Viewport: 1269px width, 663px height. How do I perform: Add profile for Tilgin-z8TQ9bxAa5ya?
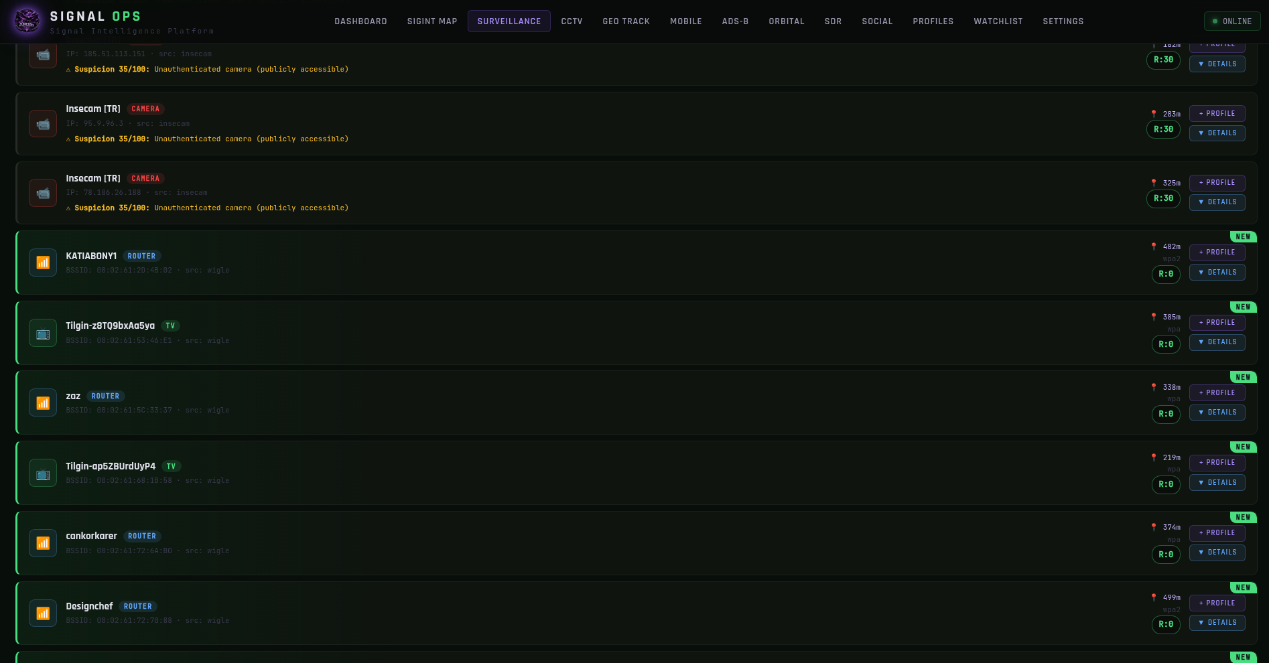1217,323
